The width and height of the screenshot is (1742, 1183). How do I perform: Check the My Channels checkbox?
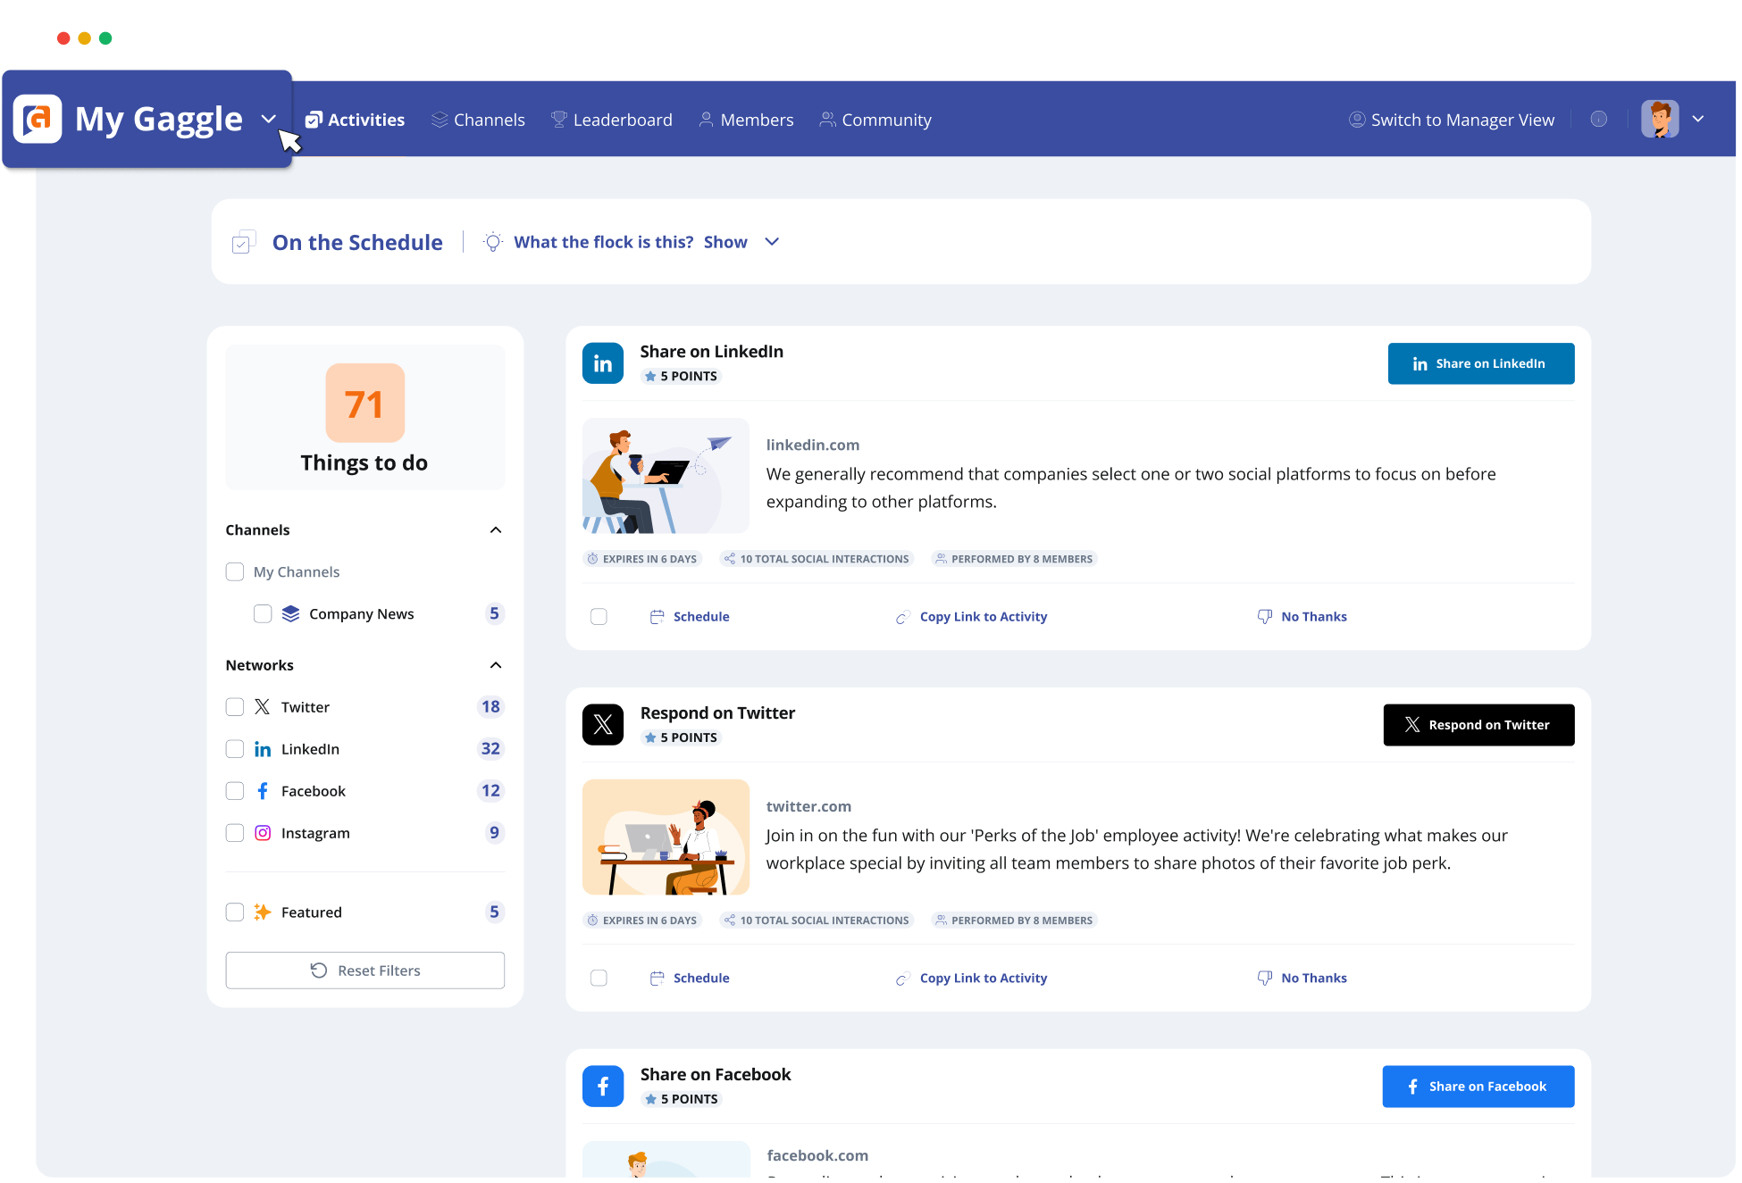click(x=235, y=571)
